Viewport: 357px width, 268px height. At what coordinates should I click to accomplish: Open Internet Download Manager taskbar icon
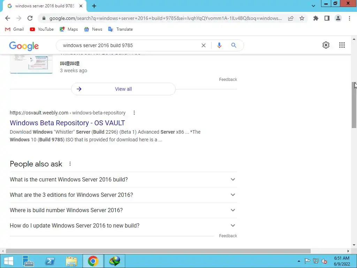click(x=114, y=261)
